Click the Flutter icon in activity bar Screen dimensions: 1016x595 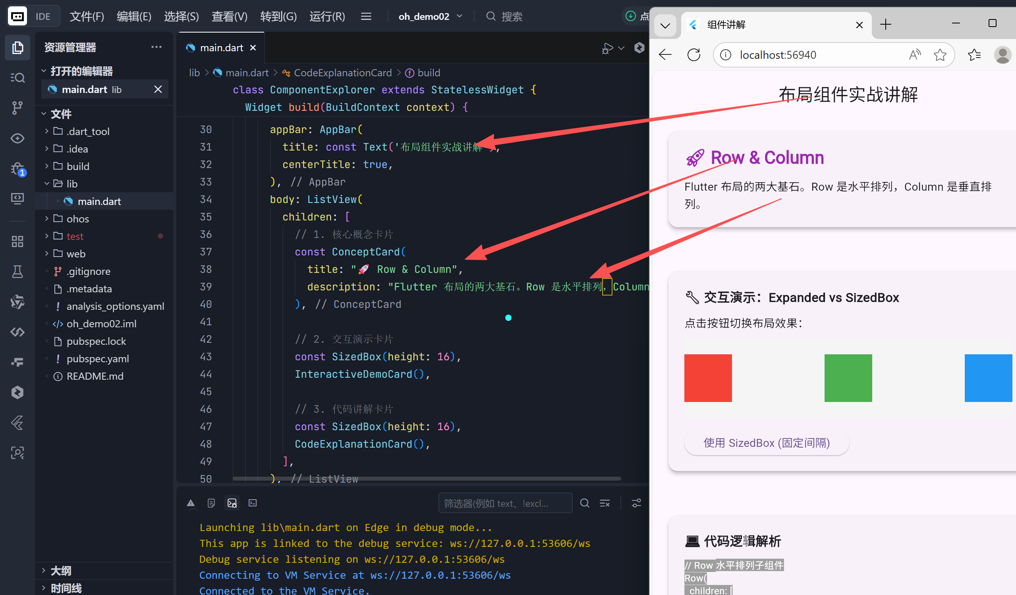click(x=17, y=423)
